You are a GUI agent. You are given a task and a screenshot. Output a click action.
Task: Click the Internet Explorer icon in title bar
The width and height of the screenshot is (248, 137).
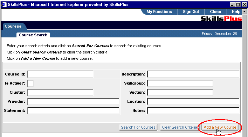(x=4, y=5)
